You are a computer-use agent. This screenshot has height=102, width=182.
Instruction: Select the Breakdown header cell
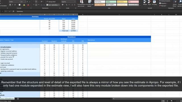[x=72, y=37]
